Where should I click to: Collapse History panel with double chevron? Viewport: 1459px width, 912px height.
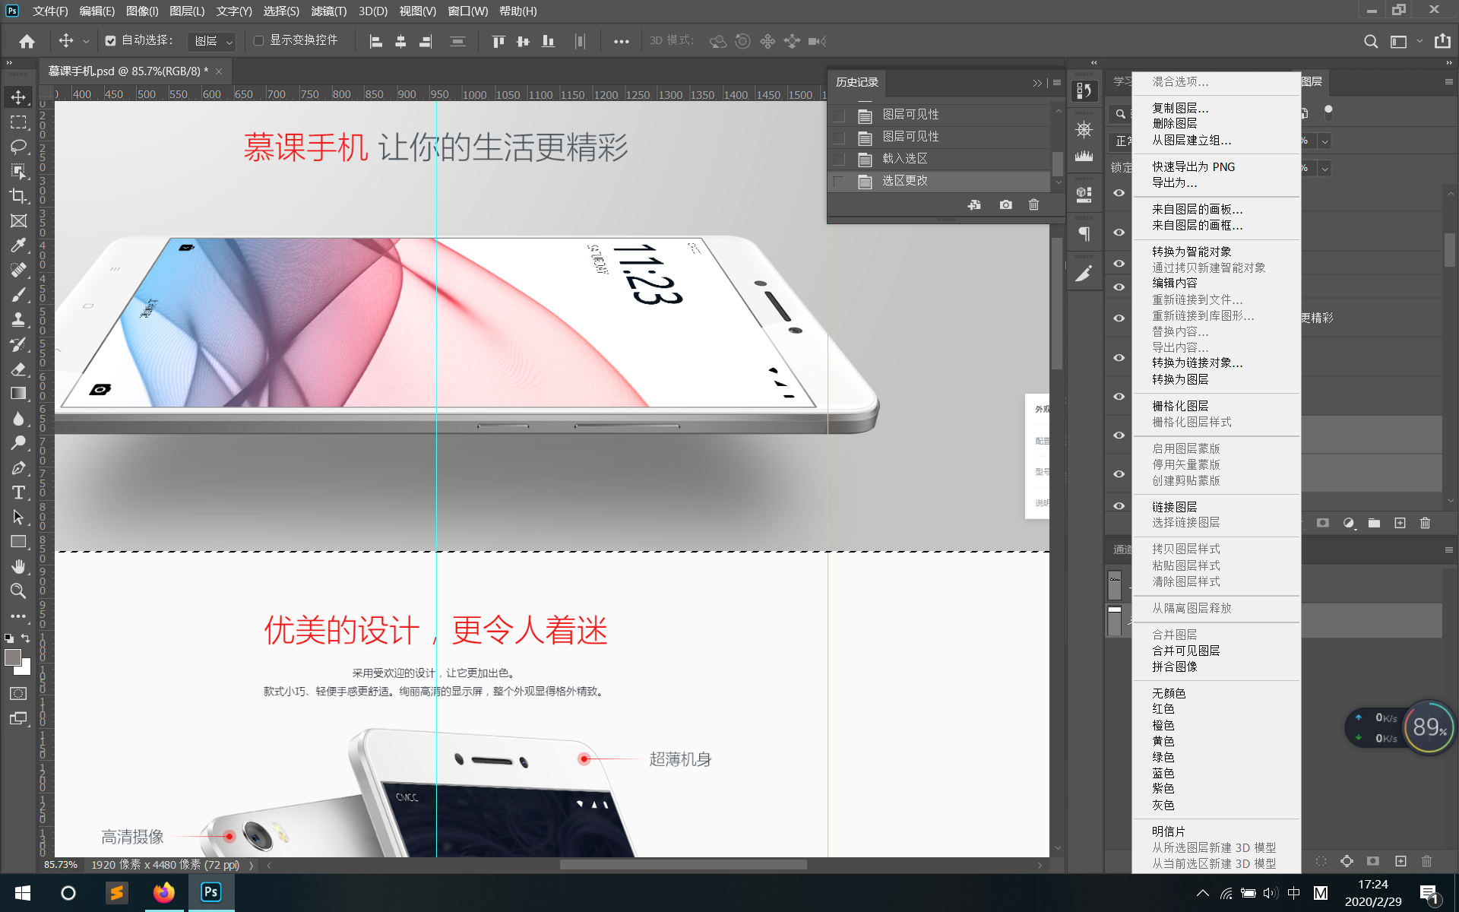pos(1037,83)
